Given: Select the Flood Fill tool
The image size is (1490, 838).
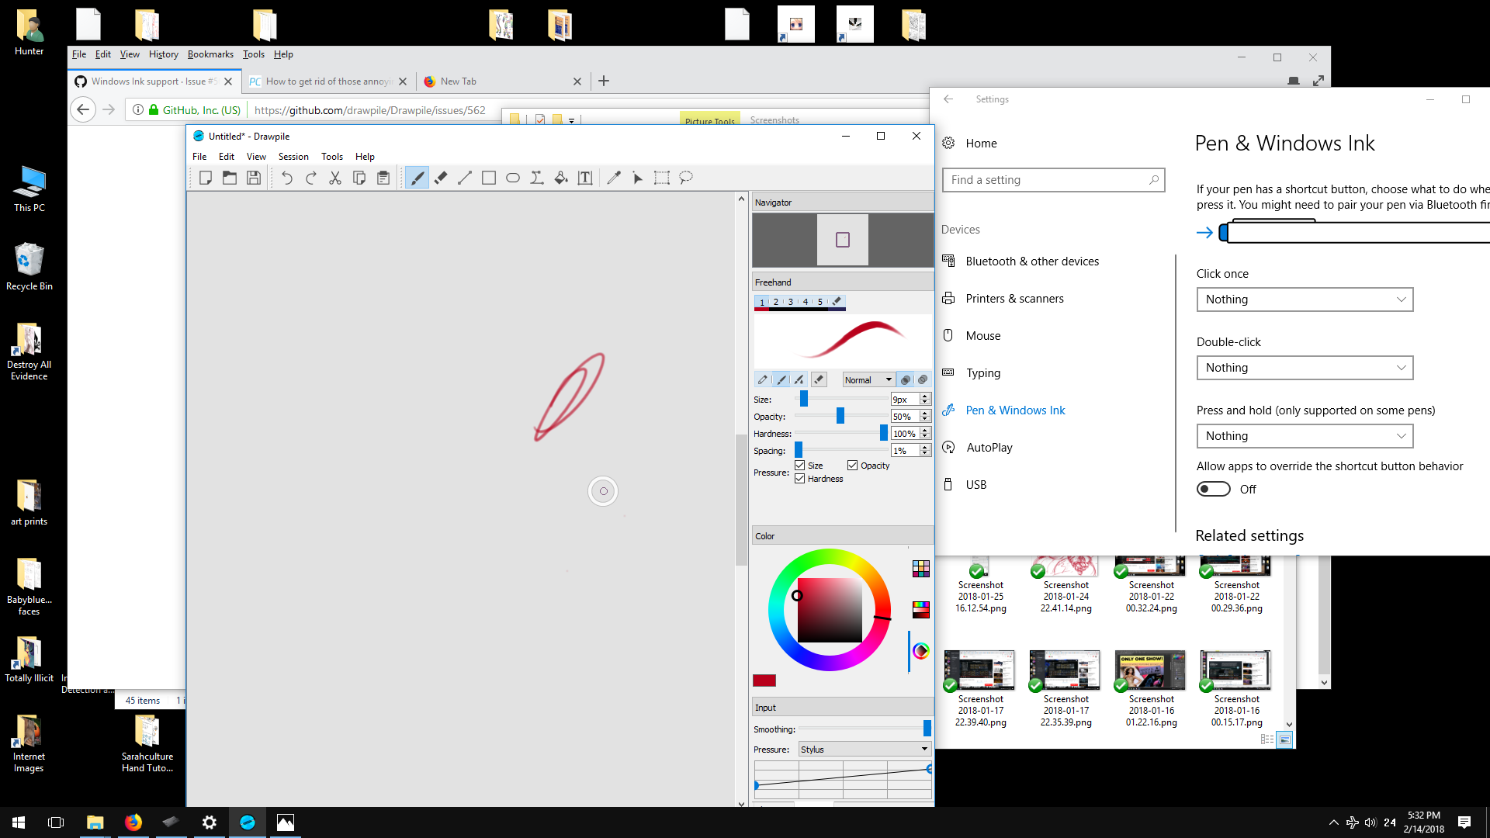Looking at the screenshot, I should [561, 178].
